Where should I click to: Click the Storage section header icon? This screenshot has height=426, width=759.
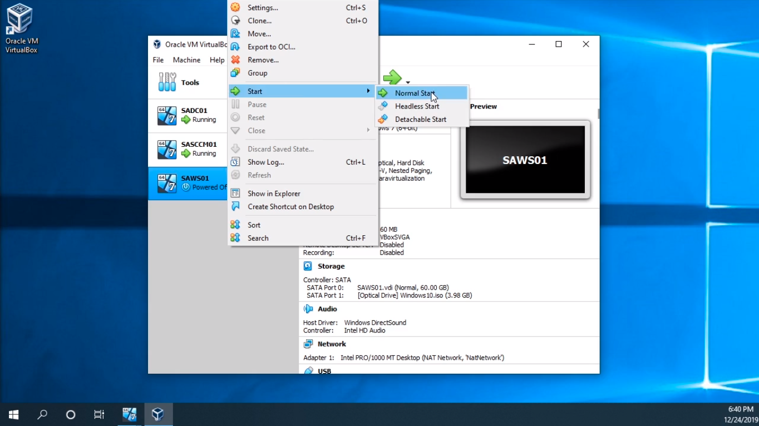coord(308,266)
